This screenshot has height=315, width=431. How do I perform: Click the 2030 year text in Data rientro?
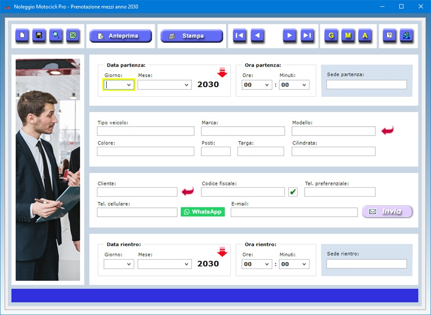pyautogui.click(x=208, y=264)
